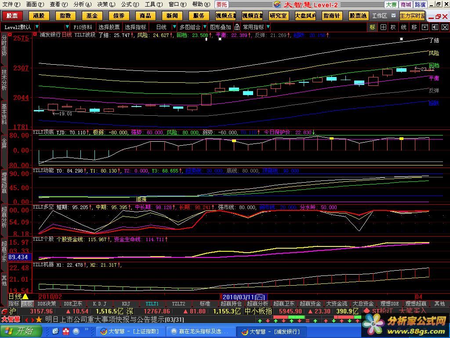Open the 分时走势 left sidebar tab
The width and height of the screenshot is (450, 338).
4,46
